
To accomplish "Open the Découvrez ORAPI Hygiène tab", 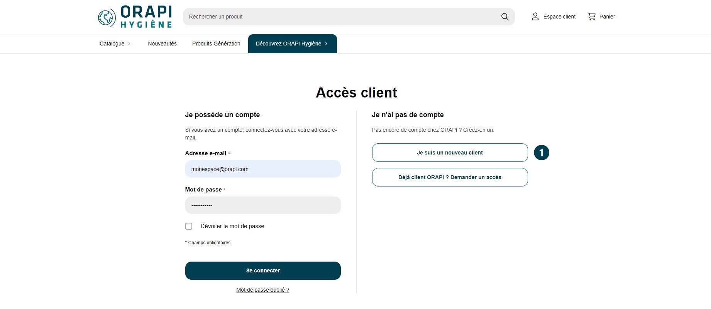I will click(x=292, y=44).
